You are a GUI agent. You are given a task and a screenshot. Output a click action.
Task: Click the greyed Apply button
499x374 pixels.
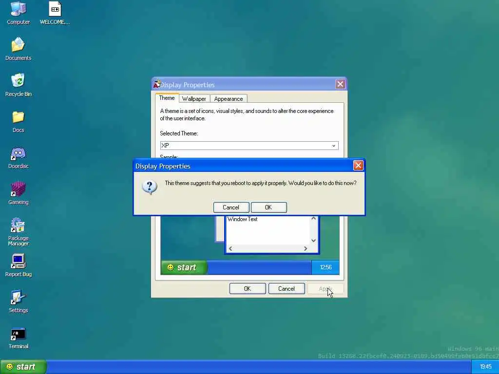click(326, 288)
